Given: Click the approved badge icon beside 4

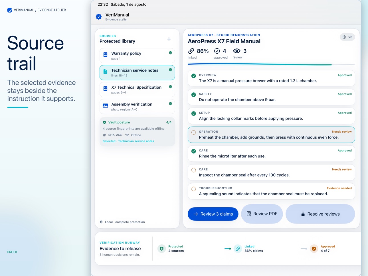Looking at the screenshot, I should [217, 51].
